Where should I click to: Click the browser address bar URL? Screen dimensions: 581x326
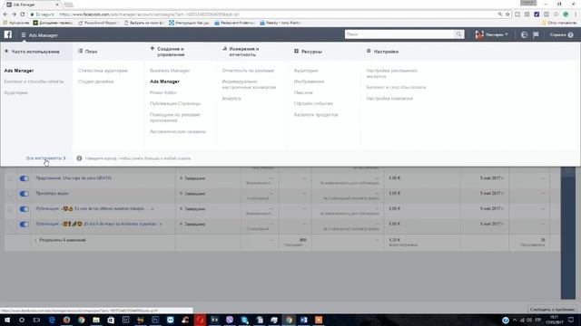pos(149,14)
